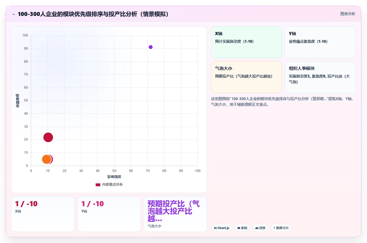Open the 组织人事模块 info card
Image resolution: width=367 pixels, height=243 pixels.
tap(320, 77)
